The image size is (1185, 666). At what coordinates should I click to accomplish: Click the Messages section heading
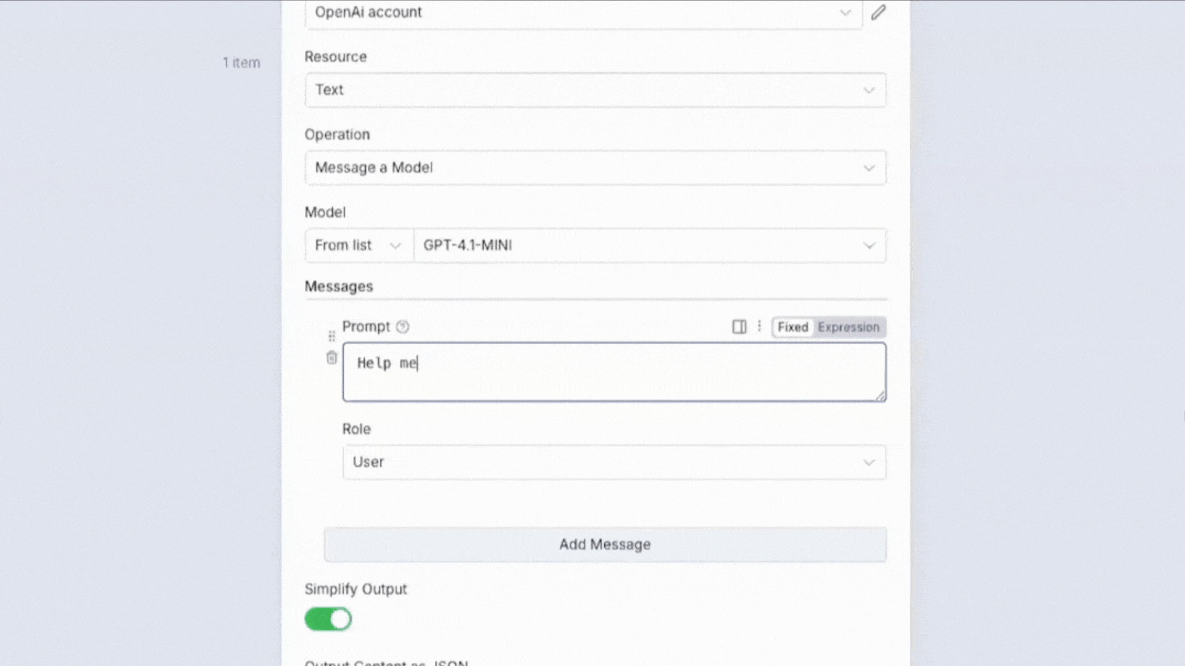339,287
